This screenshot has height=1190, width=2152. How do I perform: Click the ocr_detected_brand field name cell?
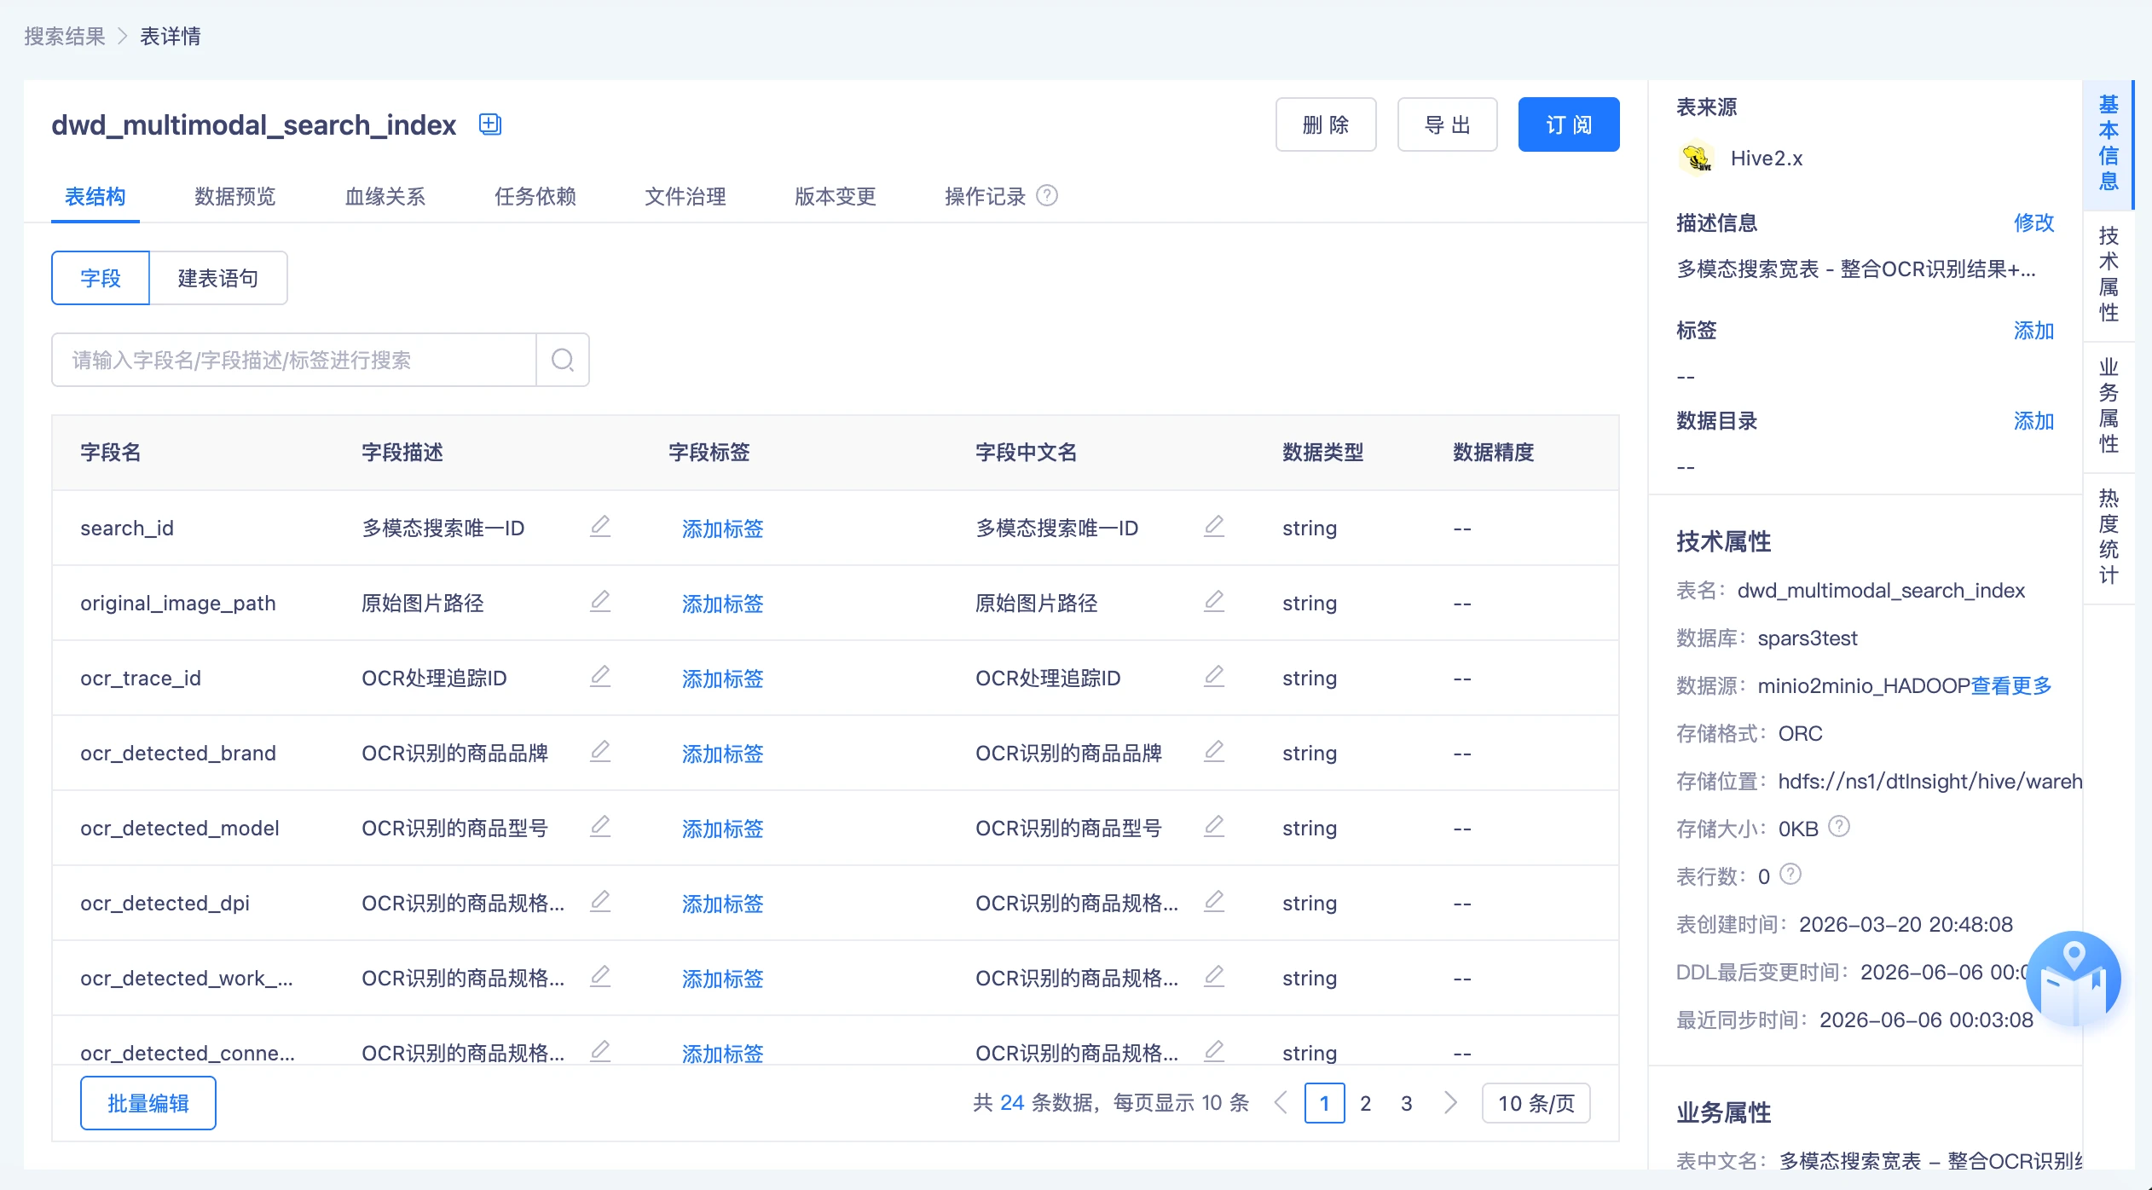(x=178, y=753)
